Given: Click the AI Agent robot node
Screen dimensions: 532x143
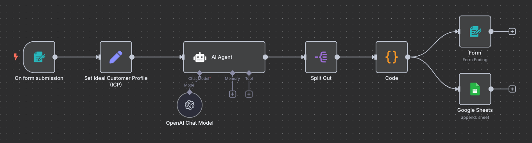Looking at the screenshot, I should click(x=224, y=57).
